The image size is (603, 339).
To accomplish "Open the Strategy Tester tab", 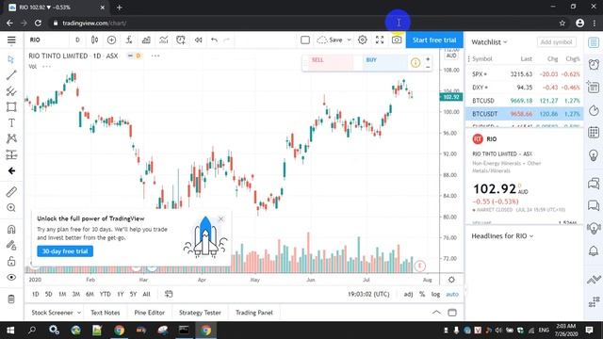I will pyautogui.click(x=200, y=313).
